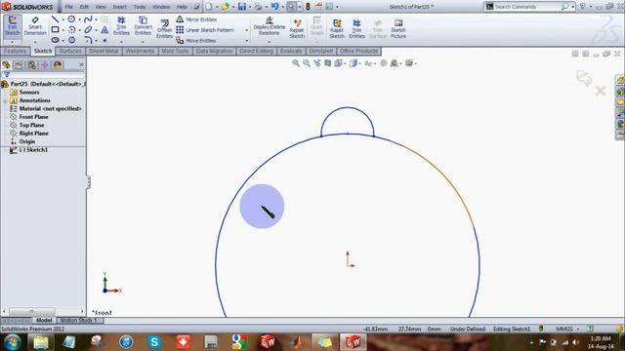
Task: Select the Circle sketch tool
Action: 71,19
